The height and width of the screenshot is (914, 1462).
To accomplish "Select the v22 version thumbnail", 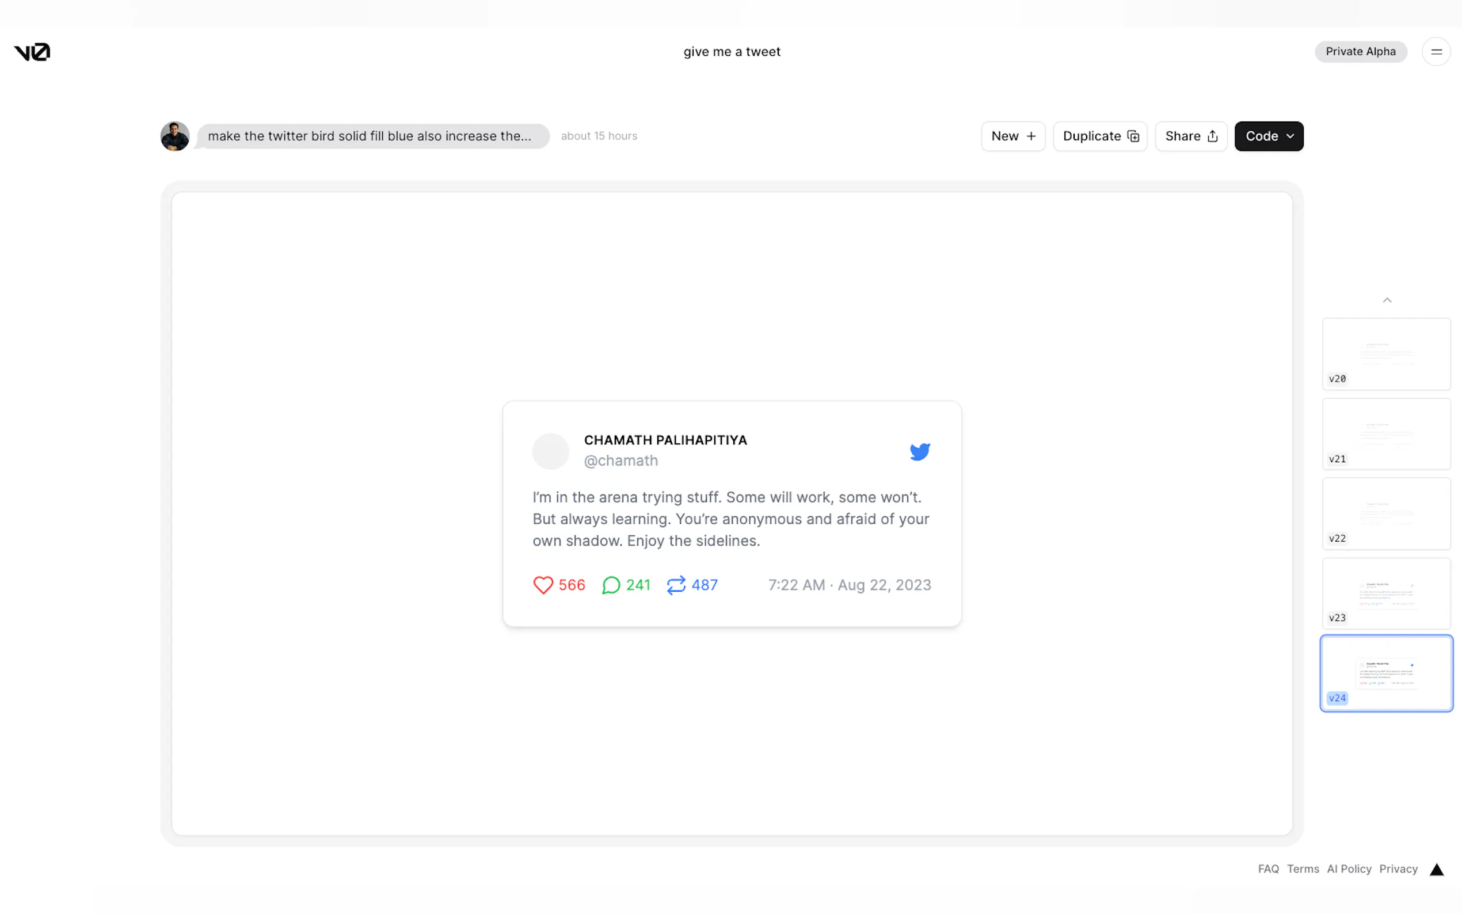I will [x=1386, y=513].
